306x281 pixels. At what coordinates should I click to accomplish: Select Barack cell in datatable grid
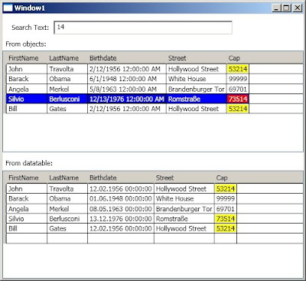27,198
